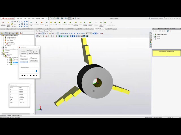Click the SolidCAM manager tab icon
The height and width of the screenshot is (135, 181).
click(21, 33)
